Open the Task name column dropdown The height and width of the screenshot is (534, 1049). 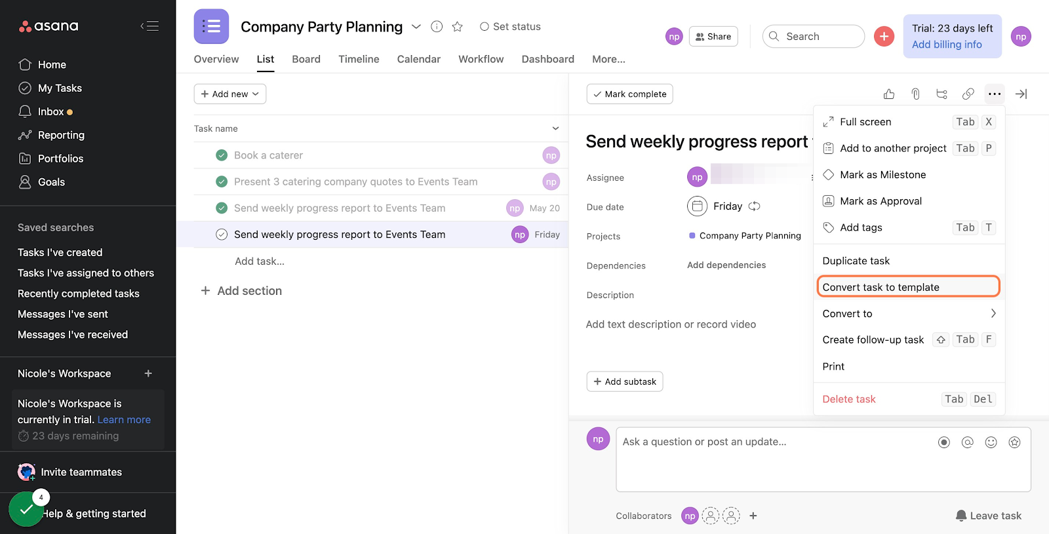point(555,128)
